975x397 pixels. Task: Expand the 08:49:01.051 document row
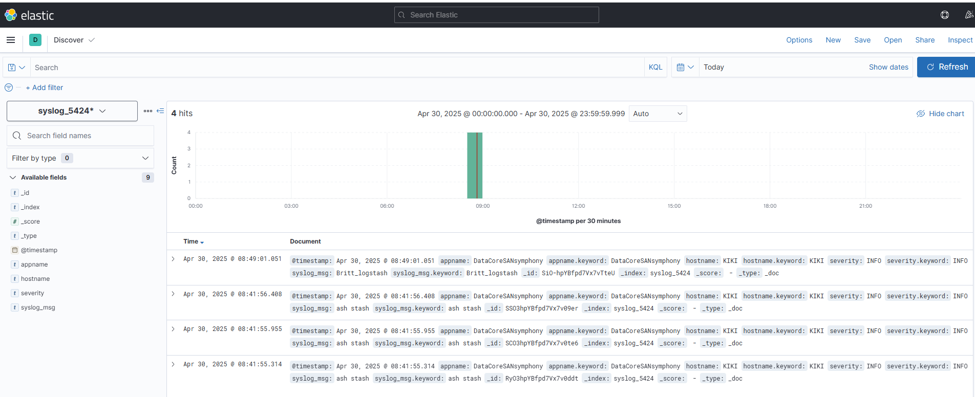[173, 259]
